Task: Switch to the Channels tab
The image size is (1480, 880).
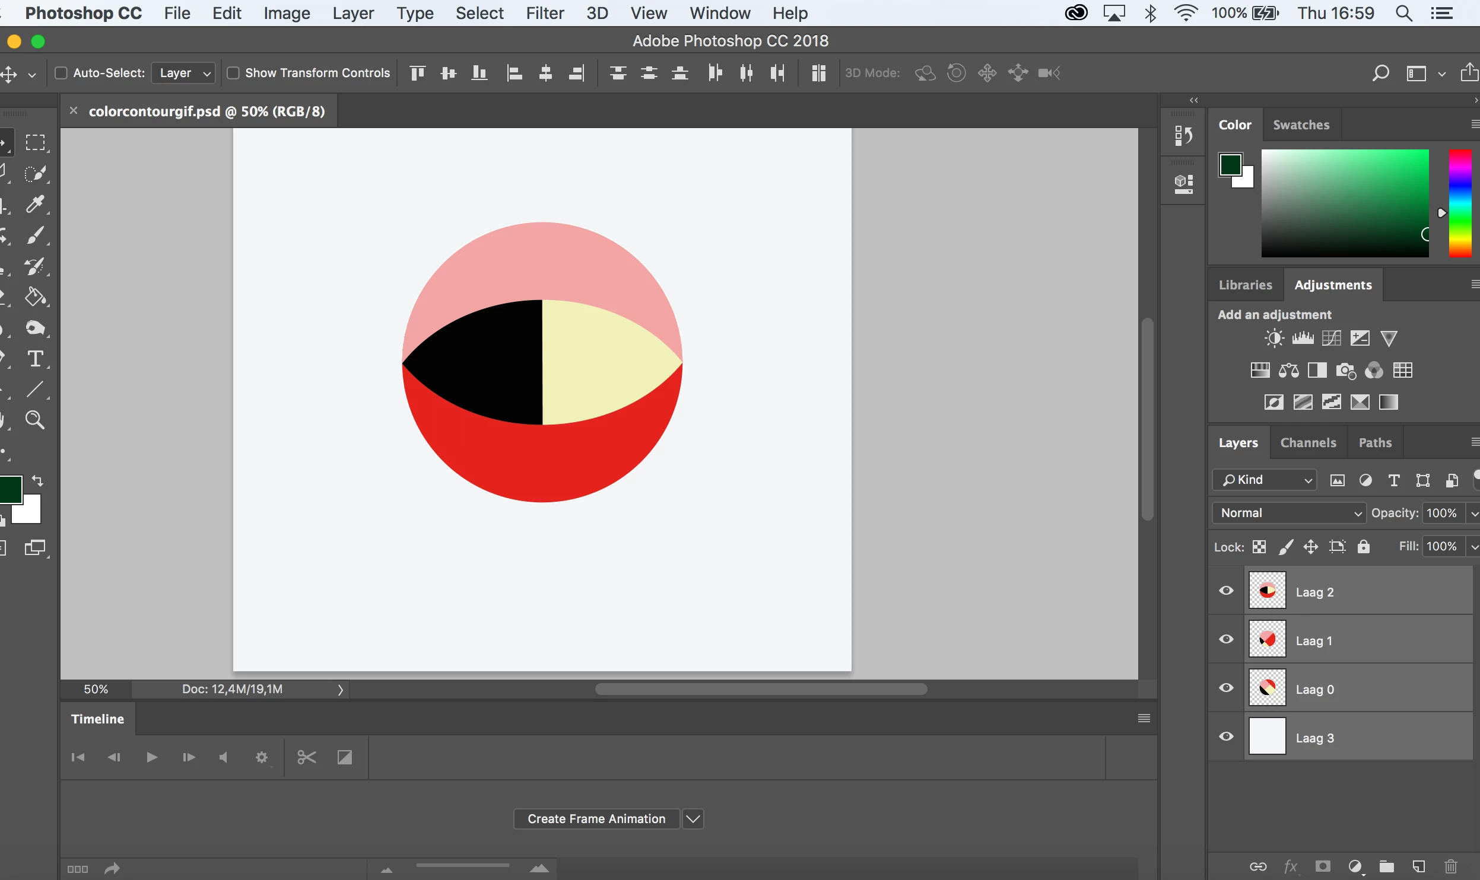Action: click(x=1308, y=443)
